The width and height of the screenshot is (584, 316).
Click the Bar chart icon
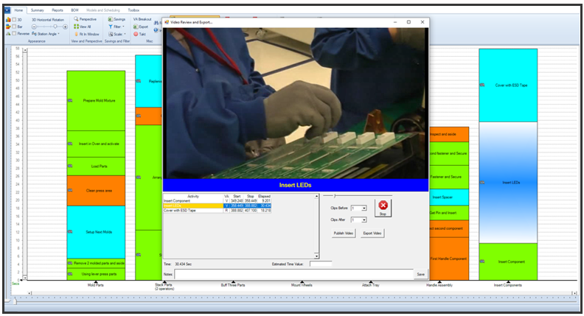coord(8,27)
